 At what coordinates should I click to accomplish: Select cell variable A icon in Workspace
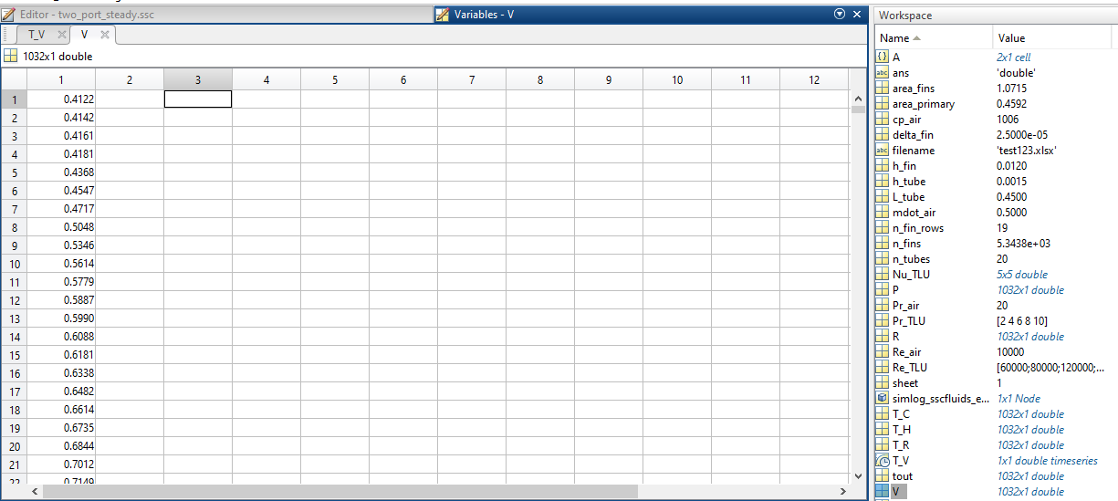[x=882, y=57]
